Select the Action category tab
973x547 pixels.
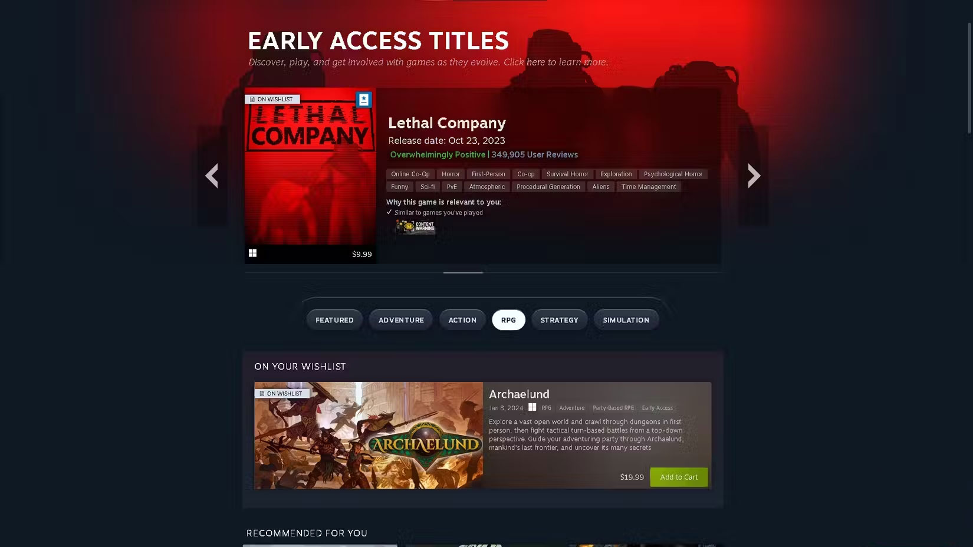click(462, 320)
